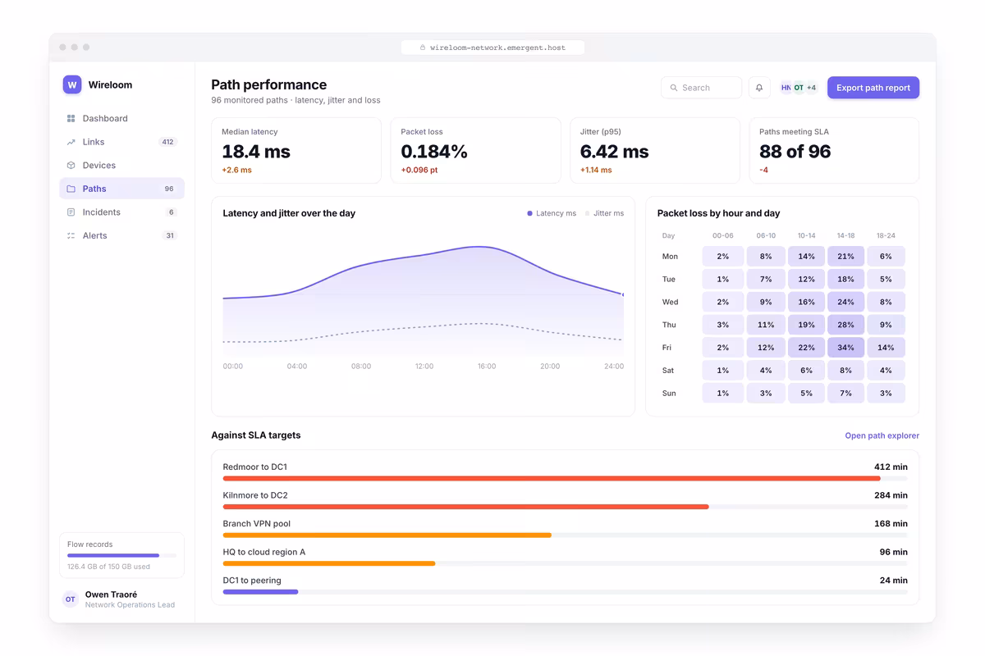Click the 00-06 column header
The height and width of the screenshot is (656, 985).
pos(723,235)
